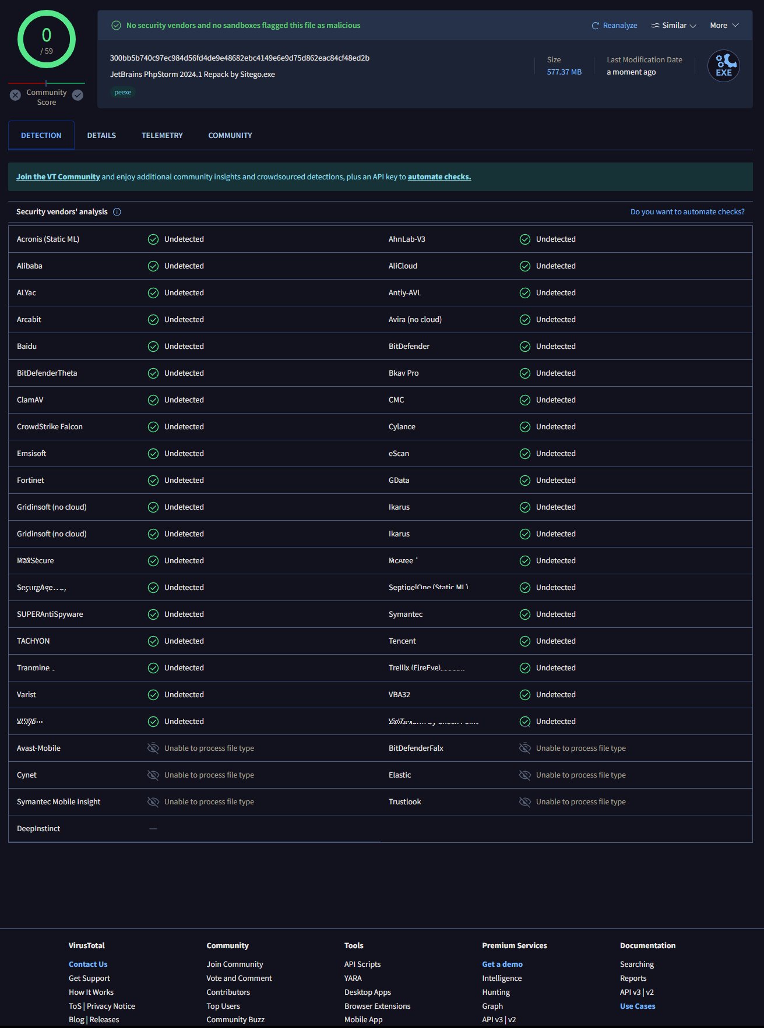Switch to the Detection tab

coord(41,135)
